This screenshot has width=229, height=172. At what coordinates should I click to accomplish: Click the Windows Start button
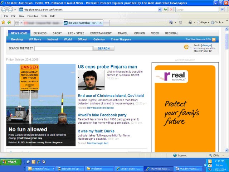[x=10, y=162]
